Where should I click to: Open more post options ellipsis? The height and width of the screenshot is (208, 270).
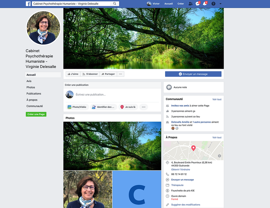144,107
